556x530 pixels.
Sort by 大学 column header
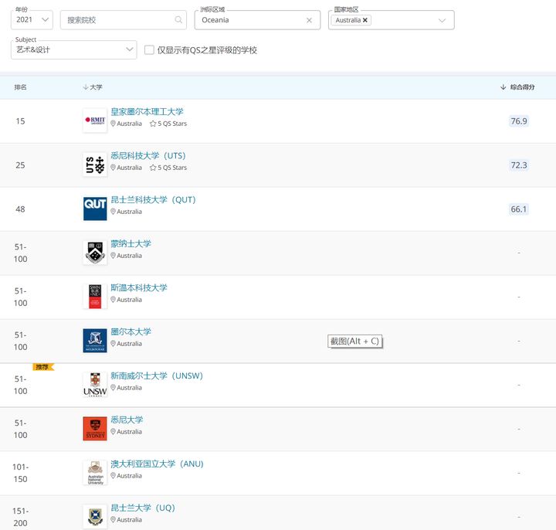click(x=93, y=87)
